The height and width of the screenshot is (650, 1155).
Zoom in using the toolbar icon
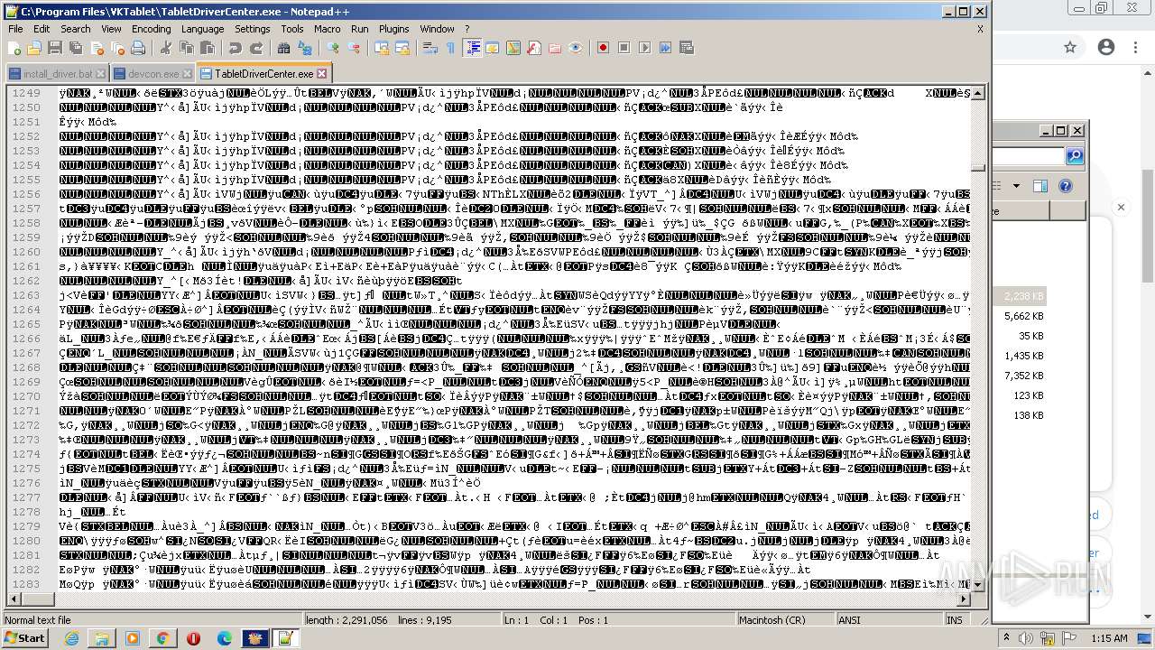pyautogui.click(x=333, y=48)
